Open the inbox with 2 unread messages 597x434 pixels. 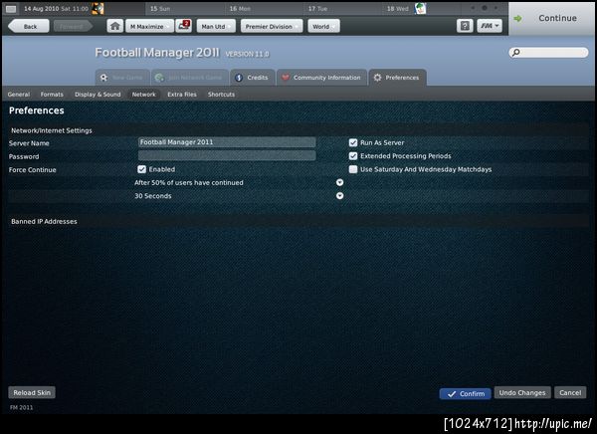[x=183, y=26]
